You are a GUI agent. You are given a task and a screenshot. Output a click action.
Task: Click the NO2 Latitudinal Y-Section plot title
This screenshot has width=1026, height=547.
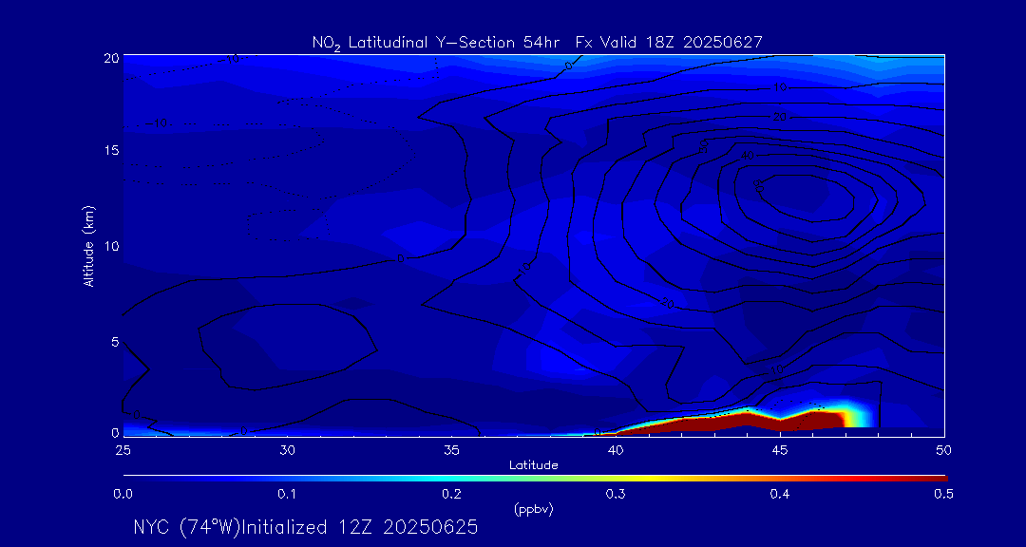point(537,43)
